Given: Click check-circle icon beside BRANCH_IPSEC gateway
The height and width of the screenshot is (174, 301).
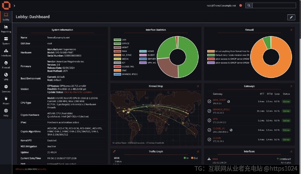Looking at the screenshot, I should point(209,111).
